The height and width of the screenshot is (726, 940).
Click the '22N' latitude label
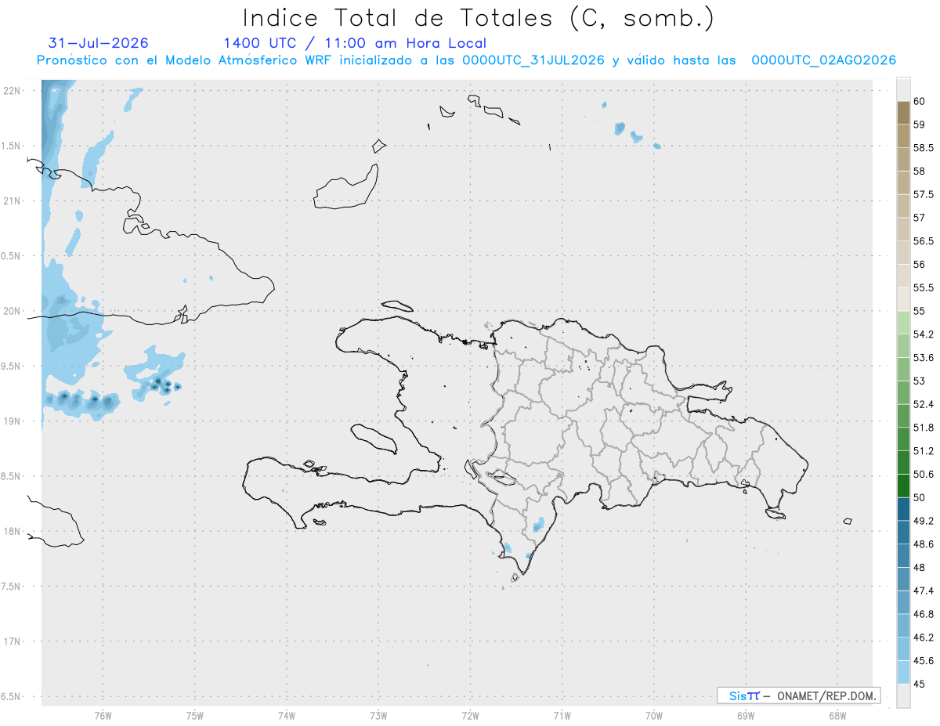click(x=13, y=91)
